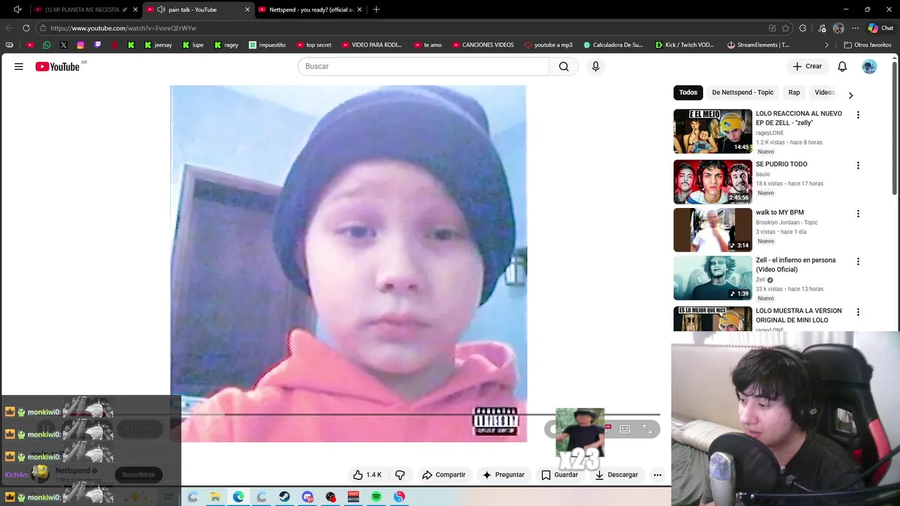Open options for Zell el infierno en persona video
The height and width of the screenshot is (506, 900).
(858, 261)
